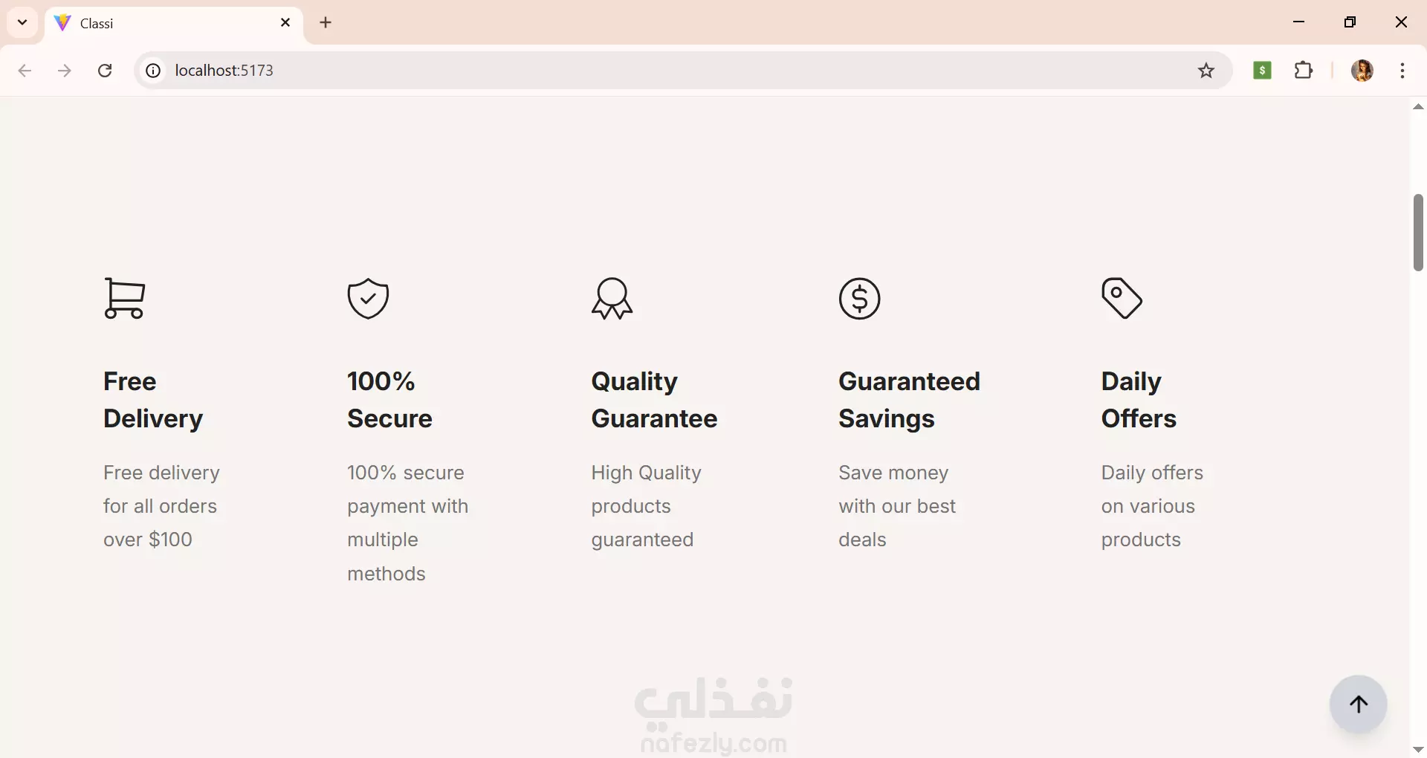The width and height of the screenshot is (1427, 758).
Task: Click the Guaranteed Savings heading
Action: point(910,400)
